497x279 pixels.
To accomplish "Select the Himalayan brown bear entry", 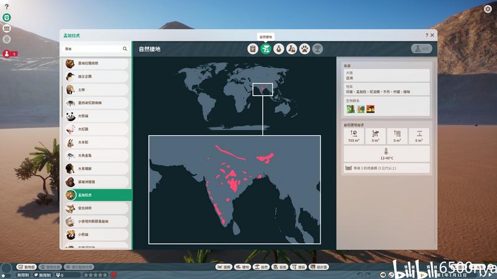I will click(96, 63).
